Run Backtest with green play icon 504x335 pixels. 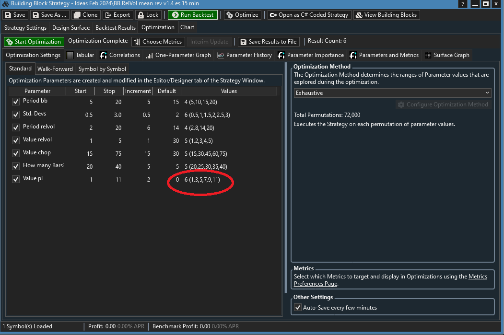click(175, 15)
